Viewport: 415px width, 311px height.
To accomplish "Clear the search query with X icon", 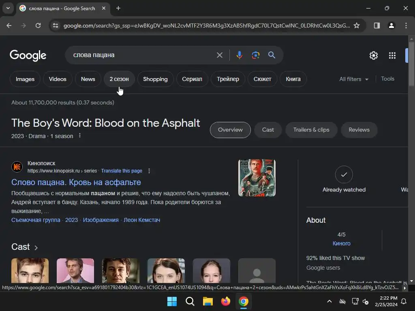I will tap(219, 55).
